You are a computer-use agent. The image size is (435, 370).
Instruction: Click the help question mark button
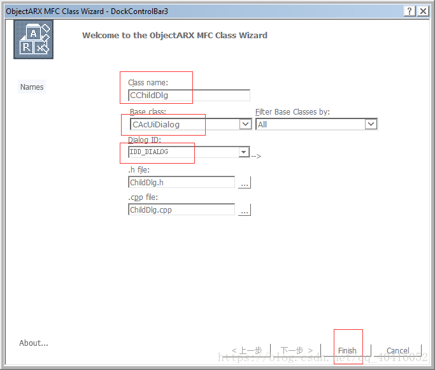click(410, 11)
